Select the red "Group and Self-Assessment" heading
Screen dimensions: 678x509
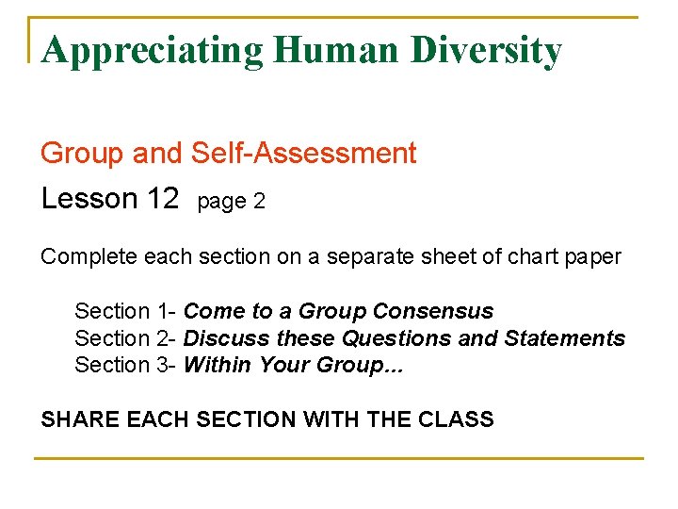(x=228, y=154)
